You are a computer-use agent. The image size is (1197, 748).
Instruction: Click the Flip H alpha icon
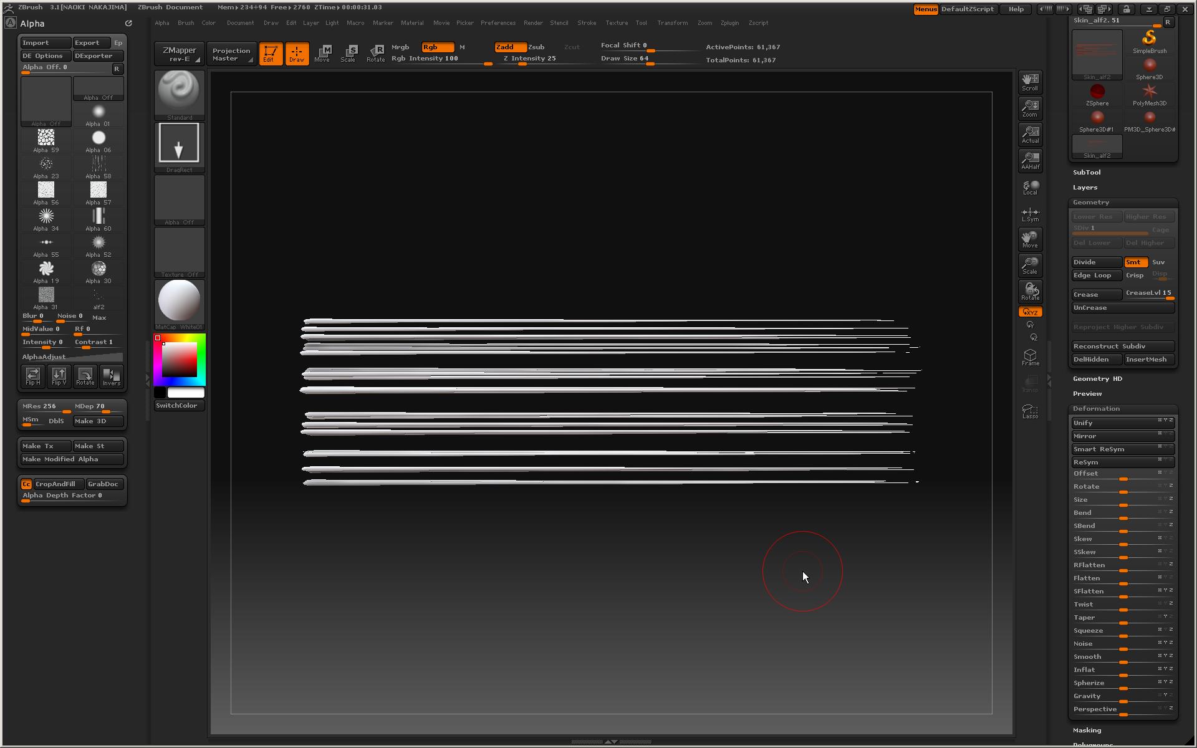point(33,376)
